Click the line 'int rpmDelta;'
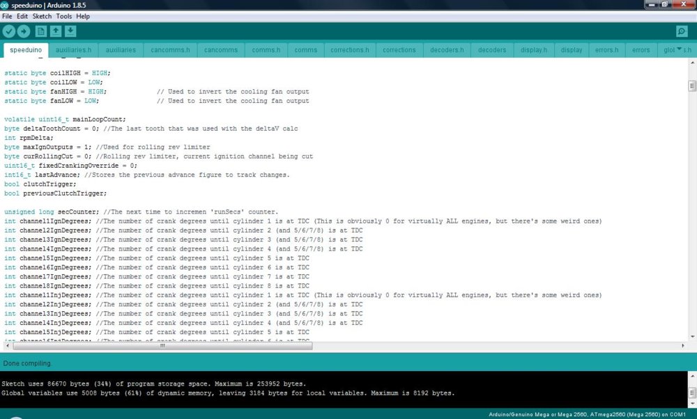 29,138
